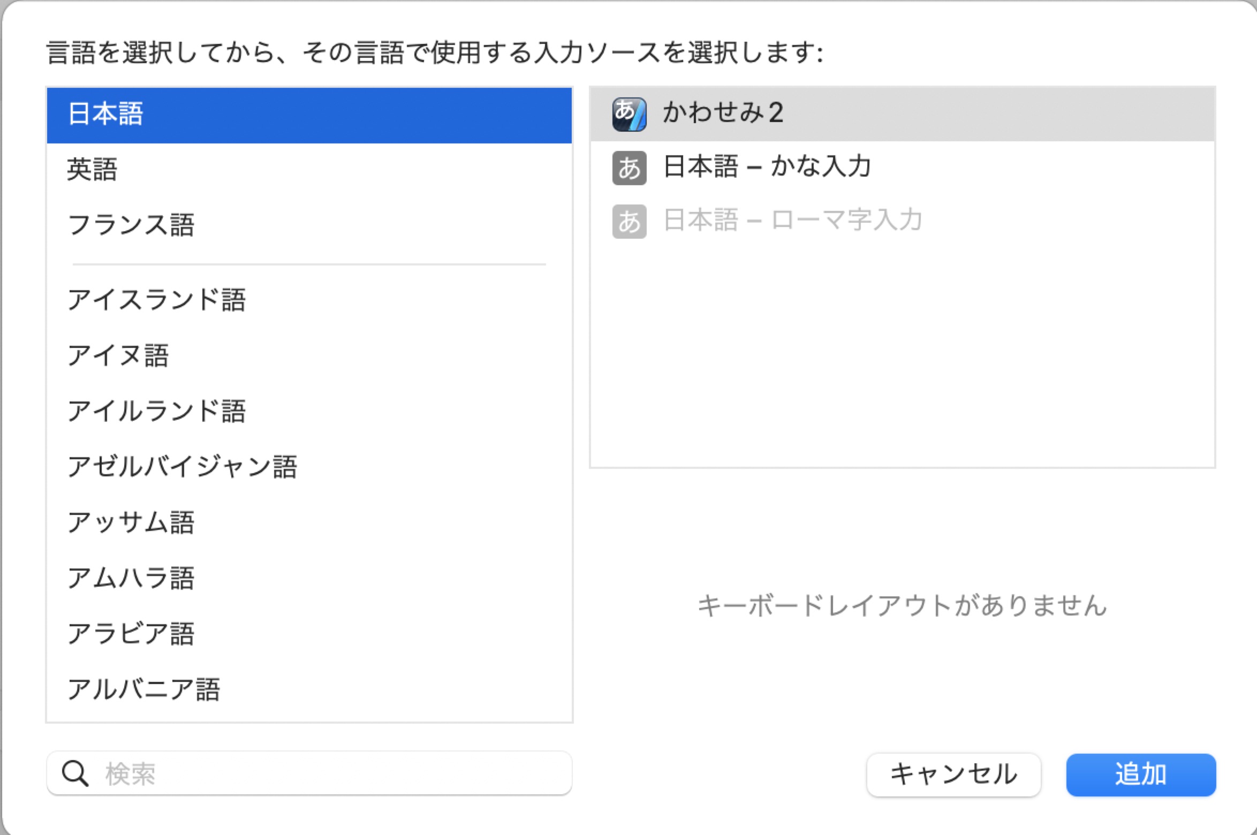Click the 追加 button
The height and width of the screenshot is (835, 1257).
1141,775
